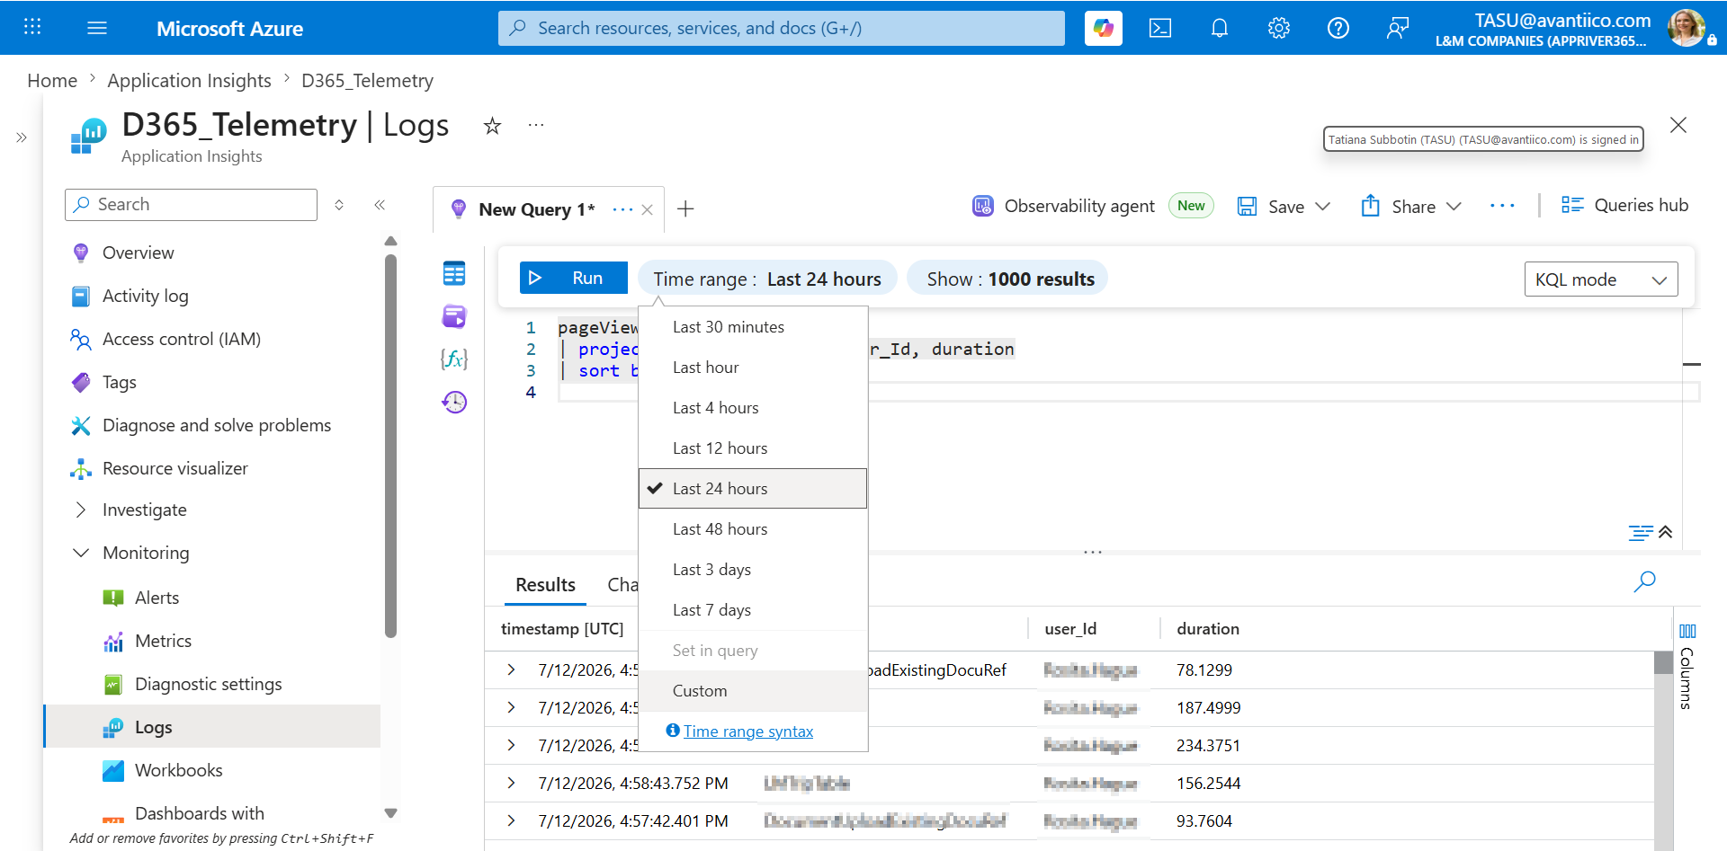Screen dimensions: 1727x851
Task: Open the Tables panel icon
Action: [x=454, y=273]
